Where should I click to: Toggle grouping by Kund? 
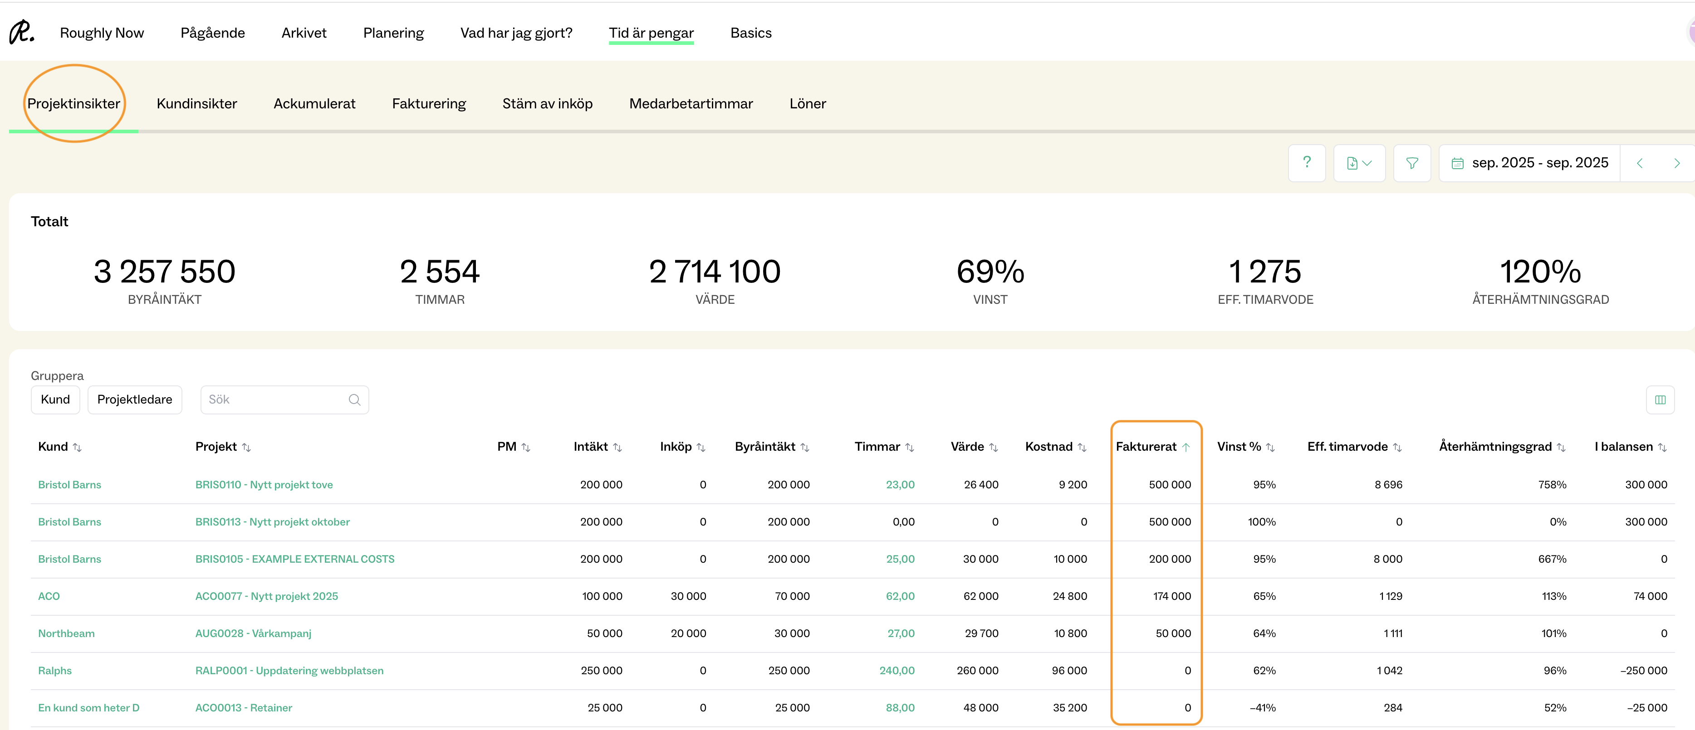[55, 400]
